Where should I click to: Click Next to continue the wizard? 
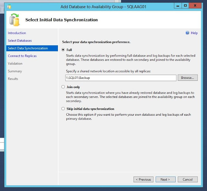point(165,179)
